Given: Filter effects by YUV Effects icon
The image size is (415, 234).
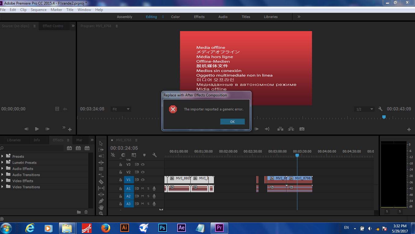Looking at the screenshot, I should point(87,148).
